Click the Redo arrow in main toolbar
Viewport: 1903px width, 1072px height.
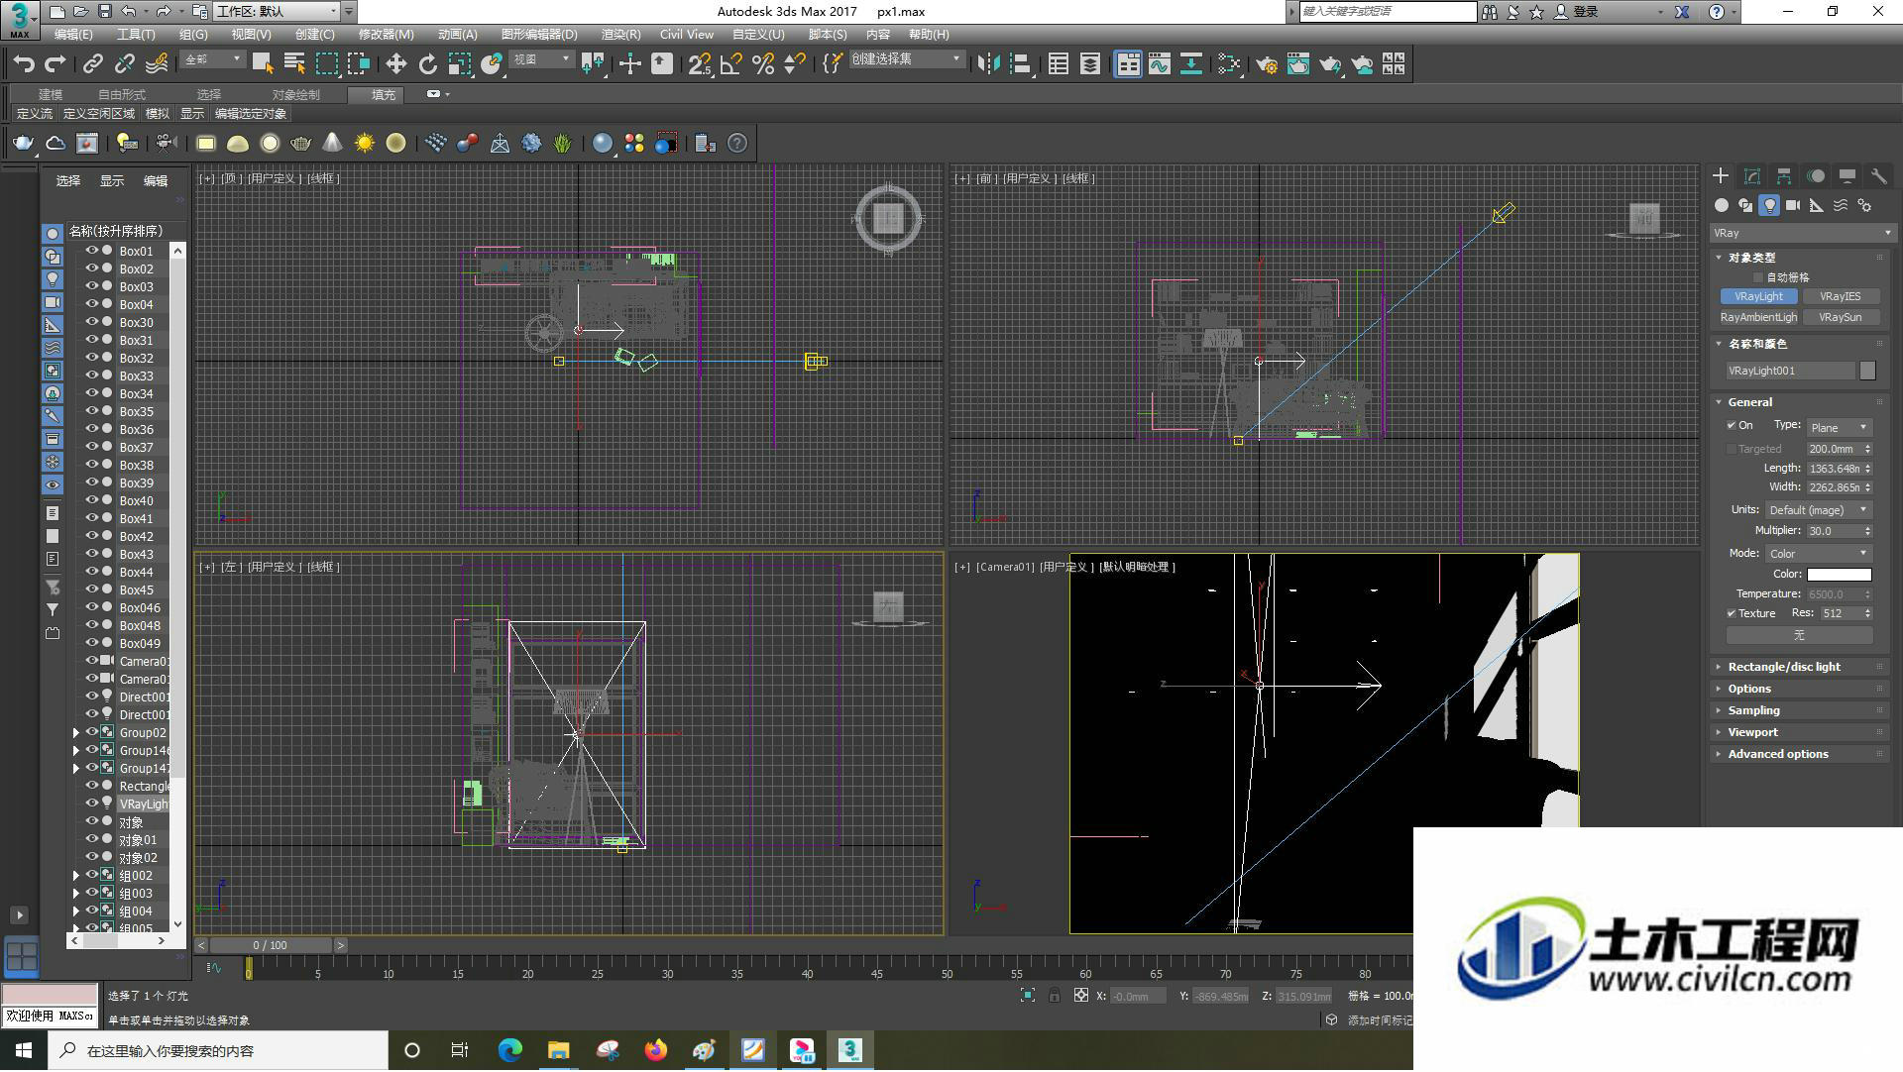pos(56,64)
